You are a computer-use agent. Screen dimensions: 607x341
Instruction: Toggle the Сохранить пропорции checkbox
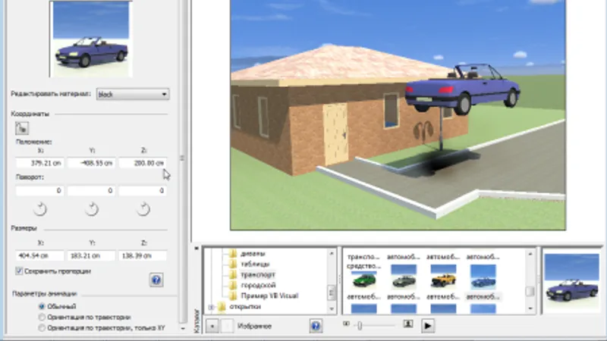point(19,271)
